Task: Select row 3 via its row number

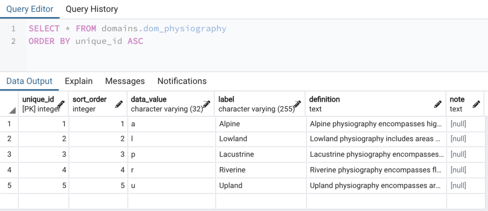Action: (x=9, y=154)
